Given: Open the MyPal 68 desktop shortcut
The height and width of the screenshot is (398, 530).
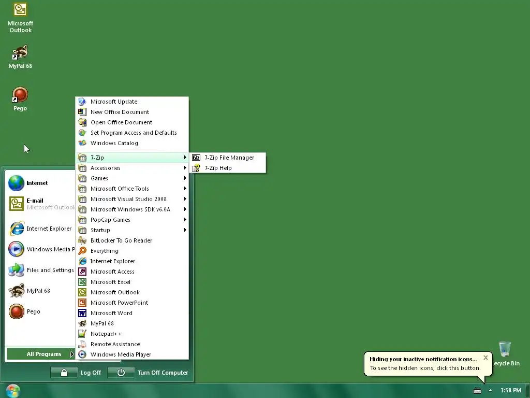Looking at the screenshot, I should 20,56.
